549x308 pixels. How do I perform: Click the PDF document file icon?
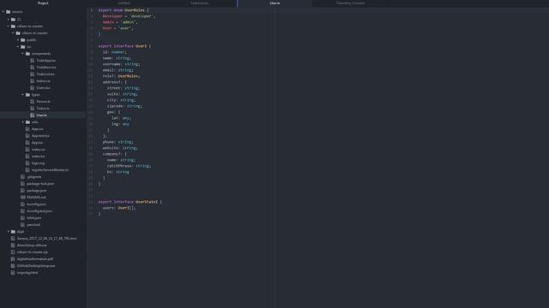tap(13, 258)
